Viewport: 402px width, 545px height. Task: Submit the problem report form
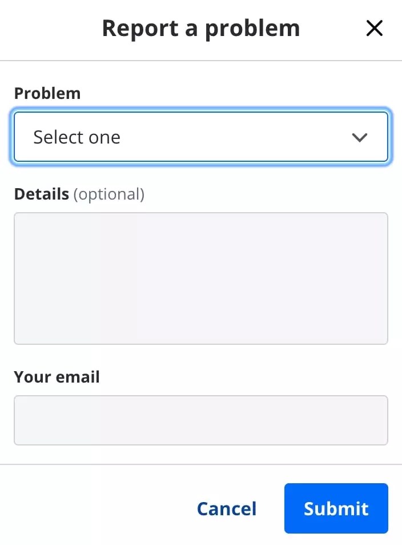336,508
